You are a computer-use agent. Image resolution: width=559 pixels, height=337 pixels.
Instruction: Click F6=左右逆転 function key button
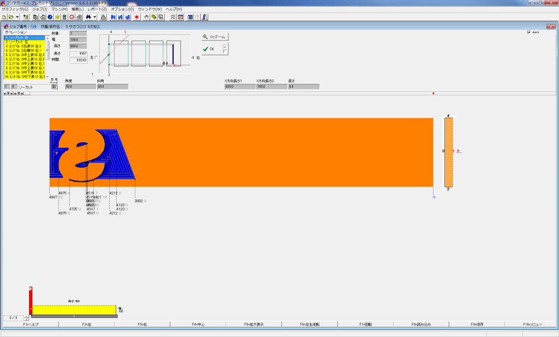tap(310, 324)
